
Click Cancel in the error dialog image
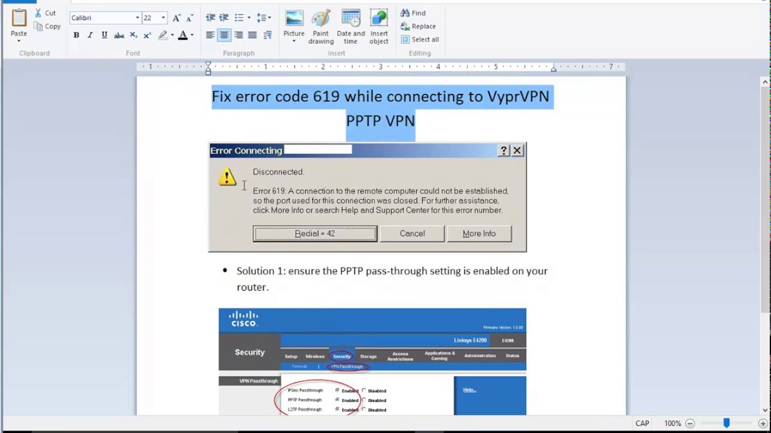[413, 233]
